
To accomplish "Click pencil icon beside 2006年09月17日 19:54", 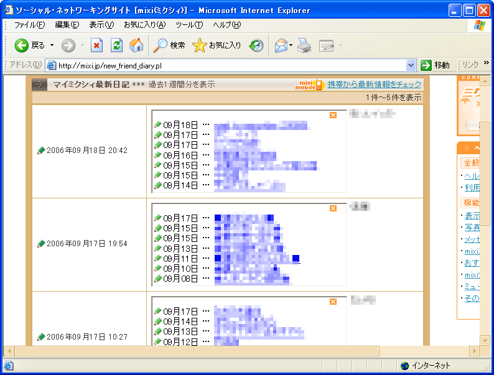I will pyautogui.click(x=41, y=244).
